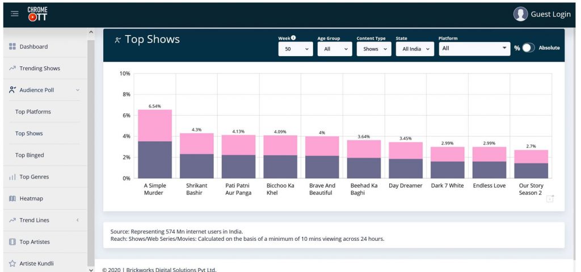The width and height of the screenshot is (581, 272).
Task: Open the Week dropdown
Action: 295,49
